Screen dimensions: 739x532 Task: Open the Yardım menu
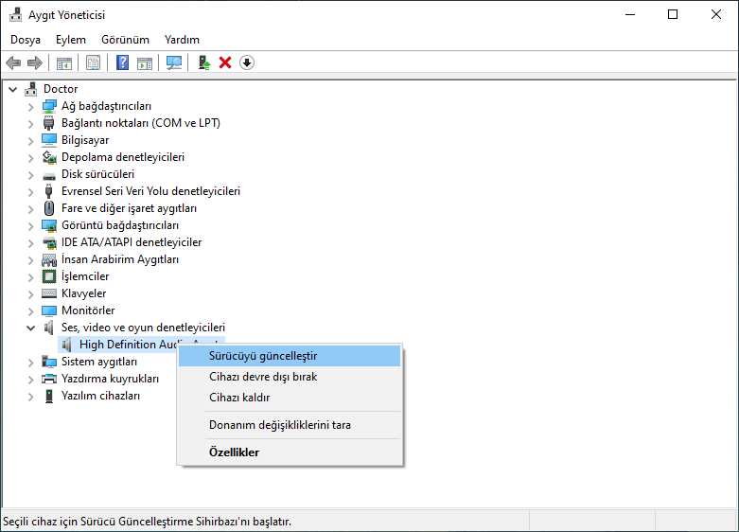pyautogui.click(x=182, y=40)
